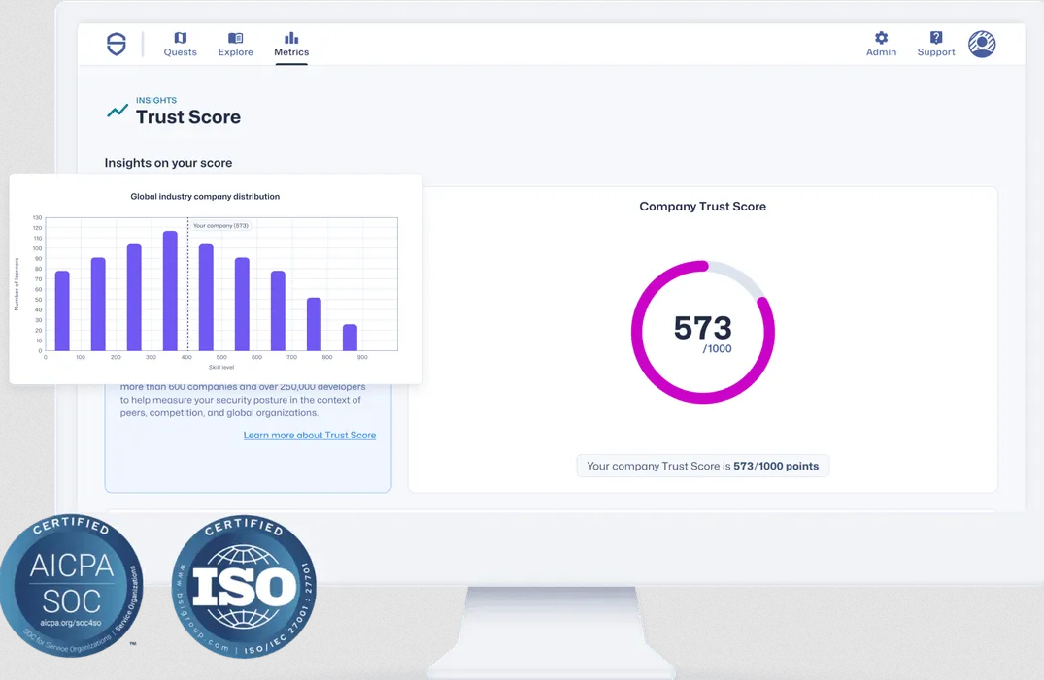Image resolution: width=1044 pixels, height=680 pixels.
Task: Click the tallest bar in distribution chart
Action: tap(171, 291)
